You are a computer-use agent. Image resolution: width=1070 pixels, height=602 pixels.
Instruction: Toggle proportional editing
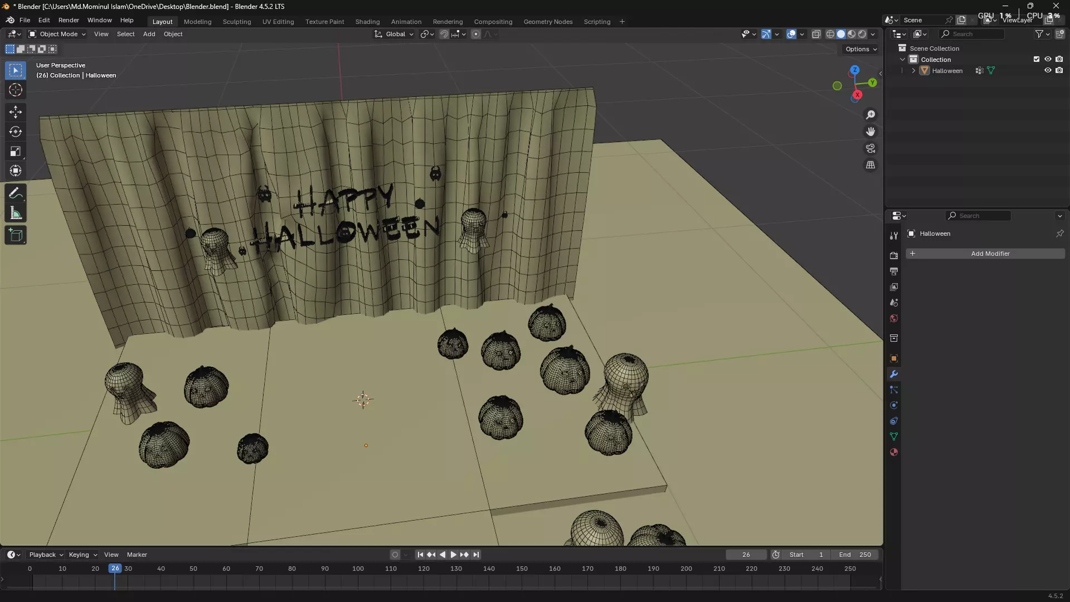pyautogui.click(x=476, y=34)
